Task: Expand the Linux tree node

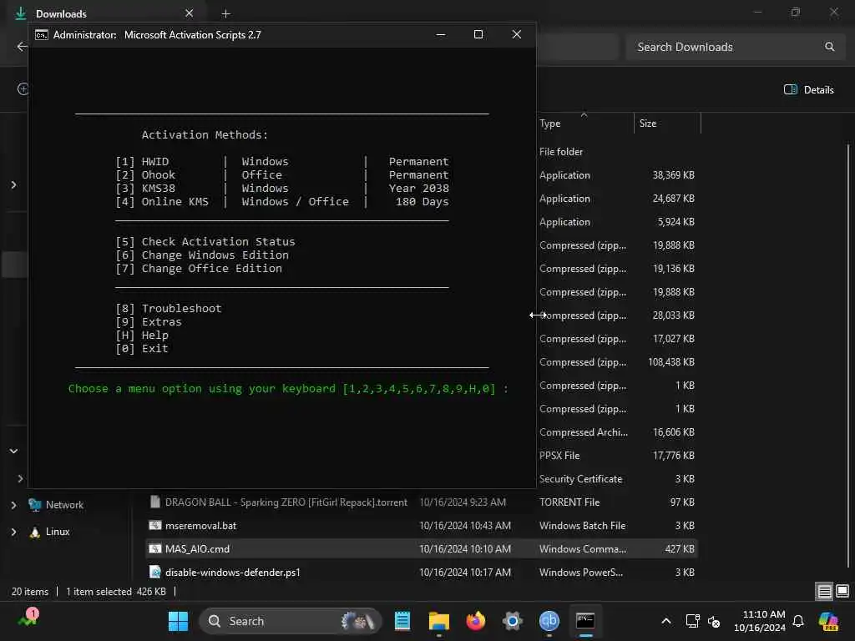Action: [13, 532]
